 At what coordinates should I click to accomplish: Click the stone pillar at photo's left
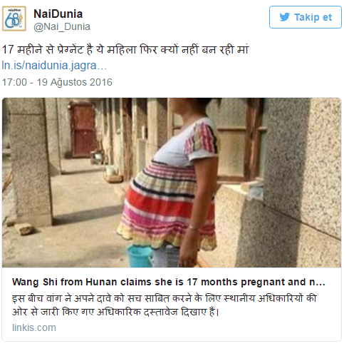point(30,162)
